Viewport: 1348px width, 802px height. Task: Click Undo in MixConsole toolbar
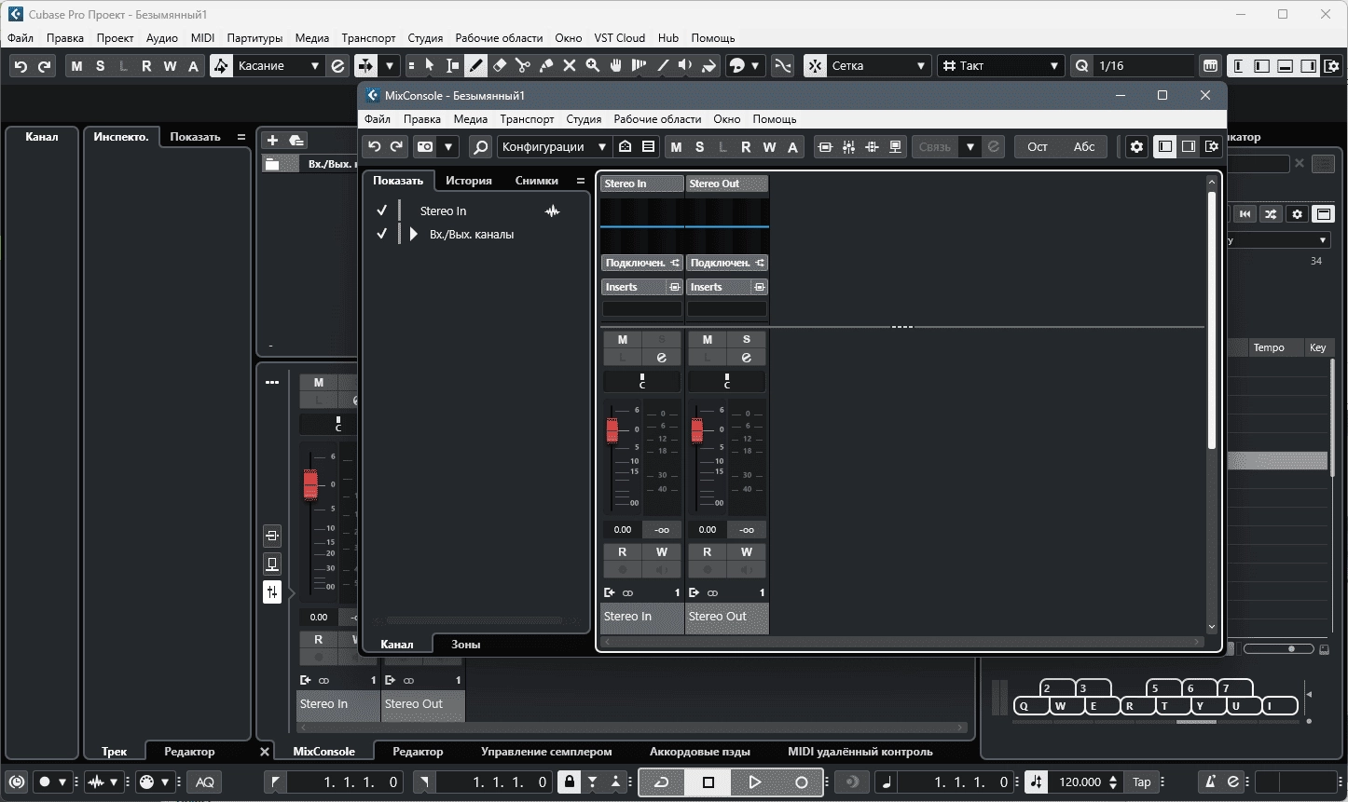374,146
